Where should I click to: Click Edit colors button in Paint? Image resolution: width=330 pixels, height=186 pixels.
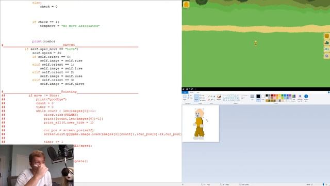294,98
